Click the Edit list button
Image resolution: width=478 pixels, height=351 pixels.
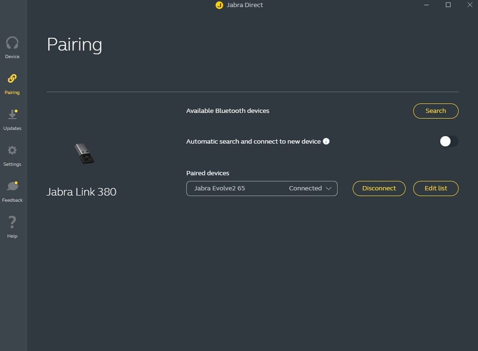coord(436,188)
